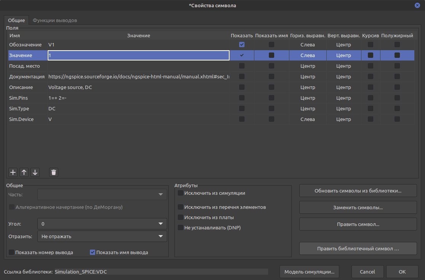The image size is (425, 280).
Task: Click the delete field trash icon
Action: point(54,172)
